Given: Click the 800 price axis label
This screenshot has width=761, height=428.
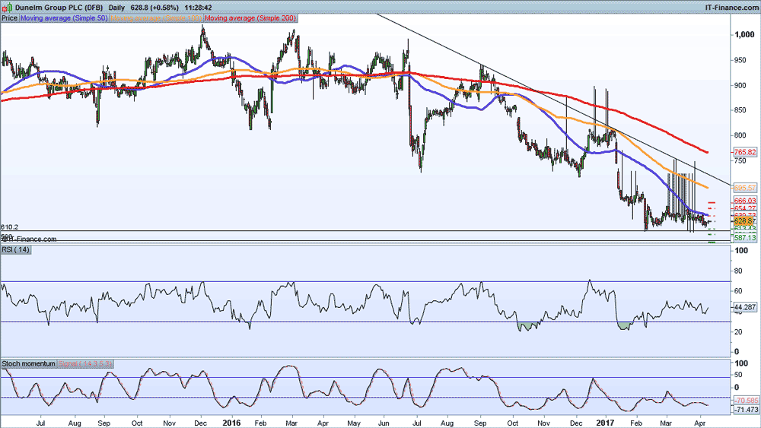Looking at the screenshot, I should [x=740, y=136].
